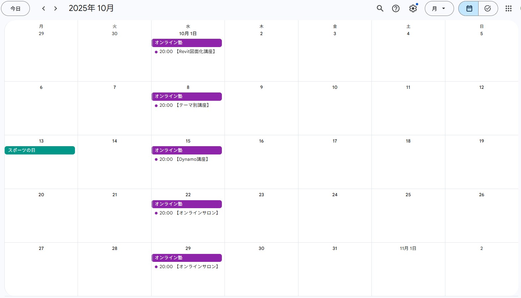Open the スポーツの日 holiday event
521x298 pixels.
tap(40, 150)
